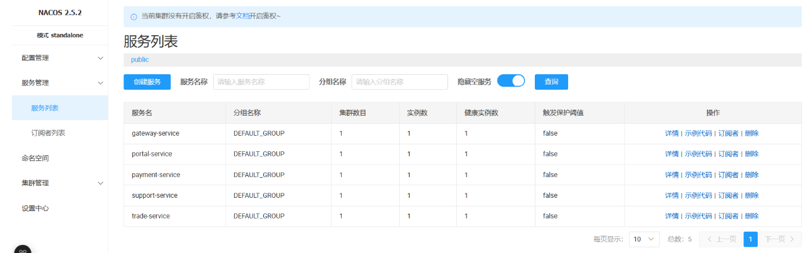Collapse the 服务管理 menu chevron

tap(101, 83)
